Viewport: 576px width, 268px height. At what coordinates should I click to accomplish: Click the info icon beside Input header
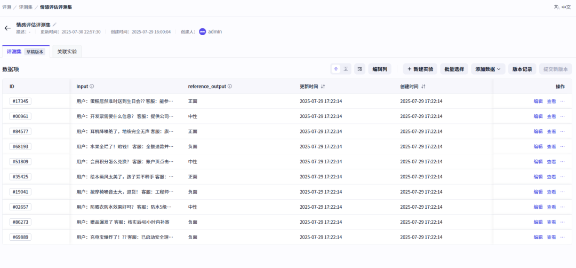[x=92, y=86]
